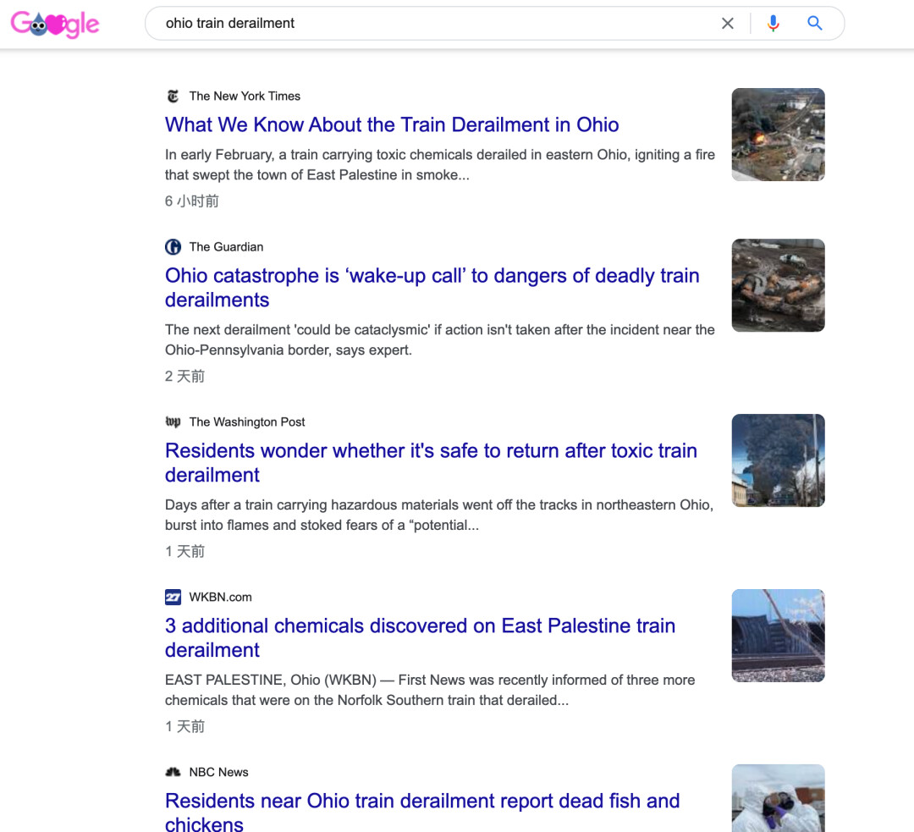The width and height of the screenshot is (914, 832).
Task: Click 'NBC News' source name
Action: 218,772
